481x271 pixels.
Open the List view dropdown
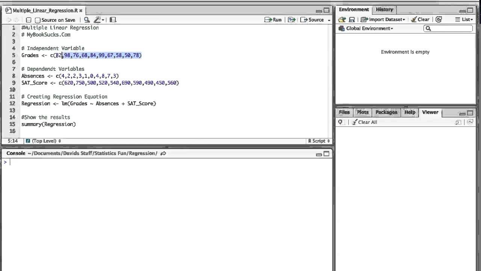(464, 20)
